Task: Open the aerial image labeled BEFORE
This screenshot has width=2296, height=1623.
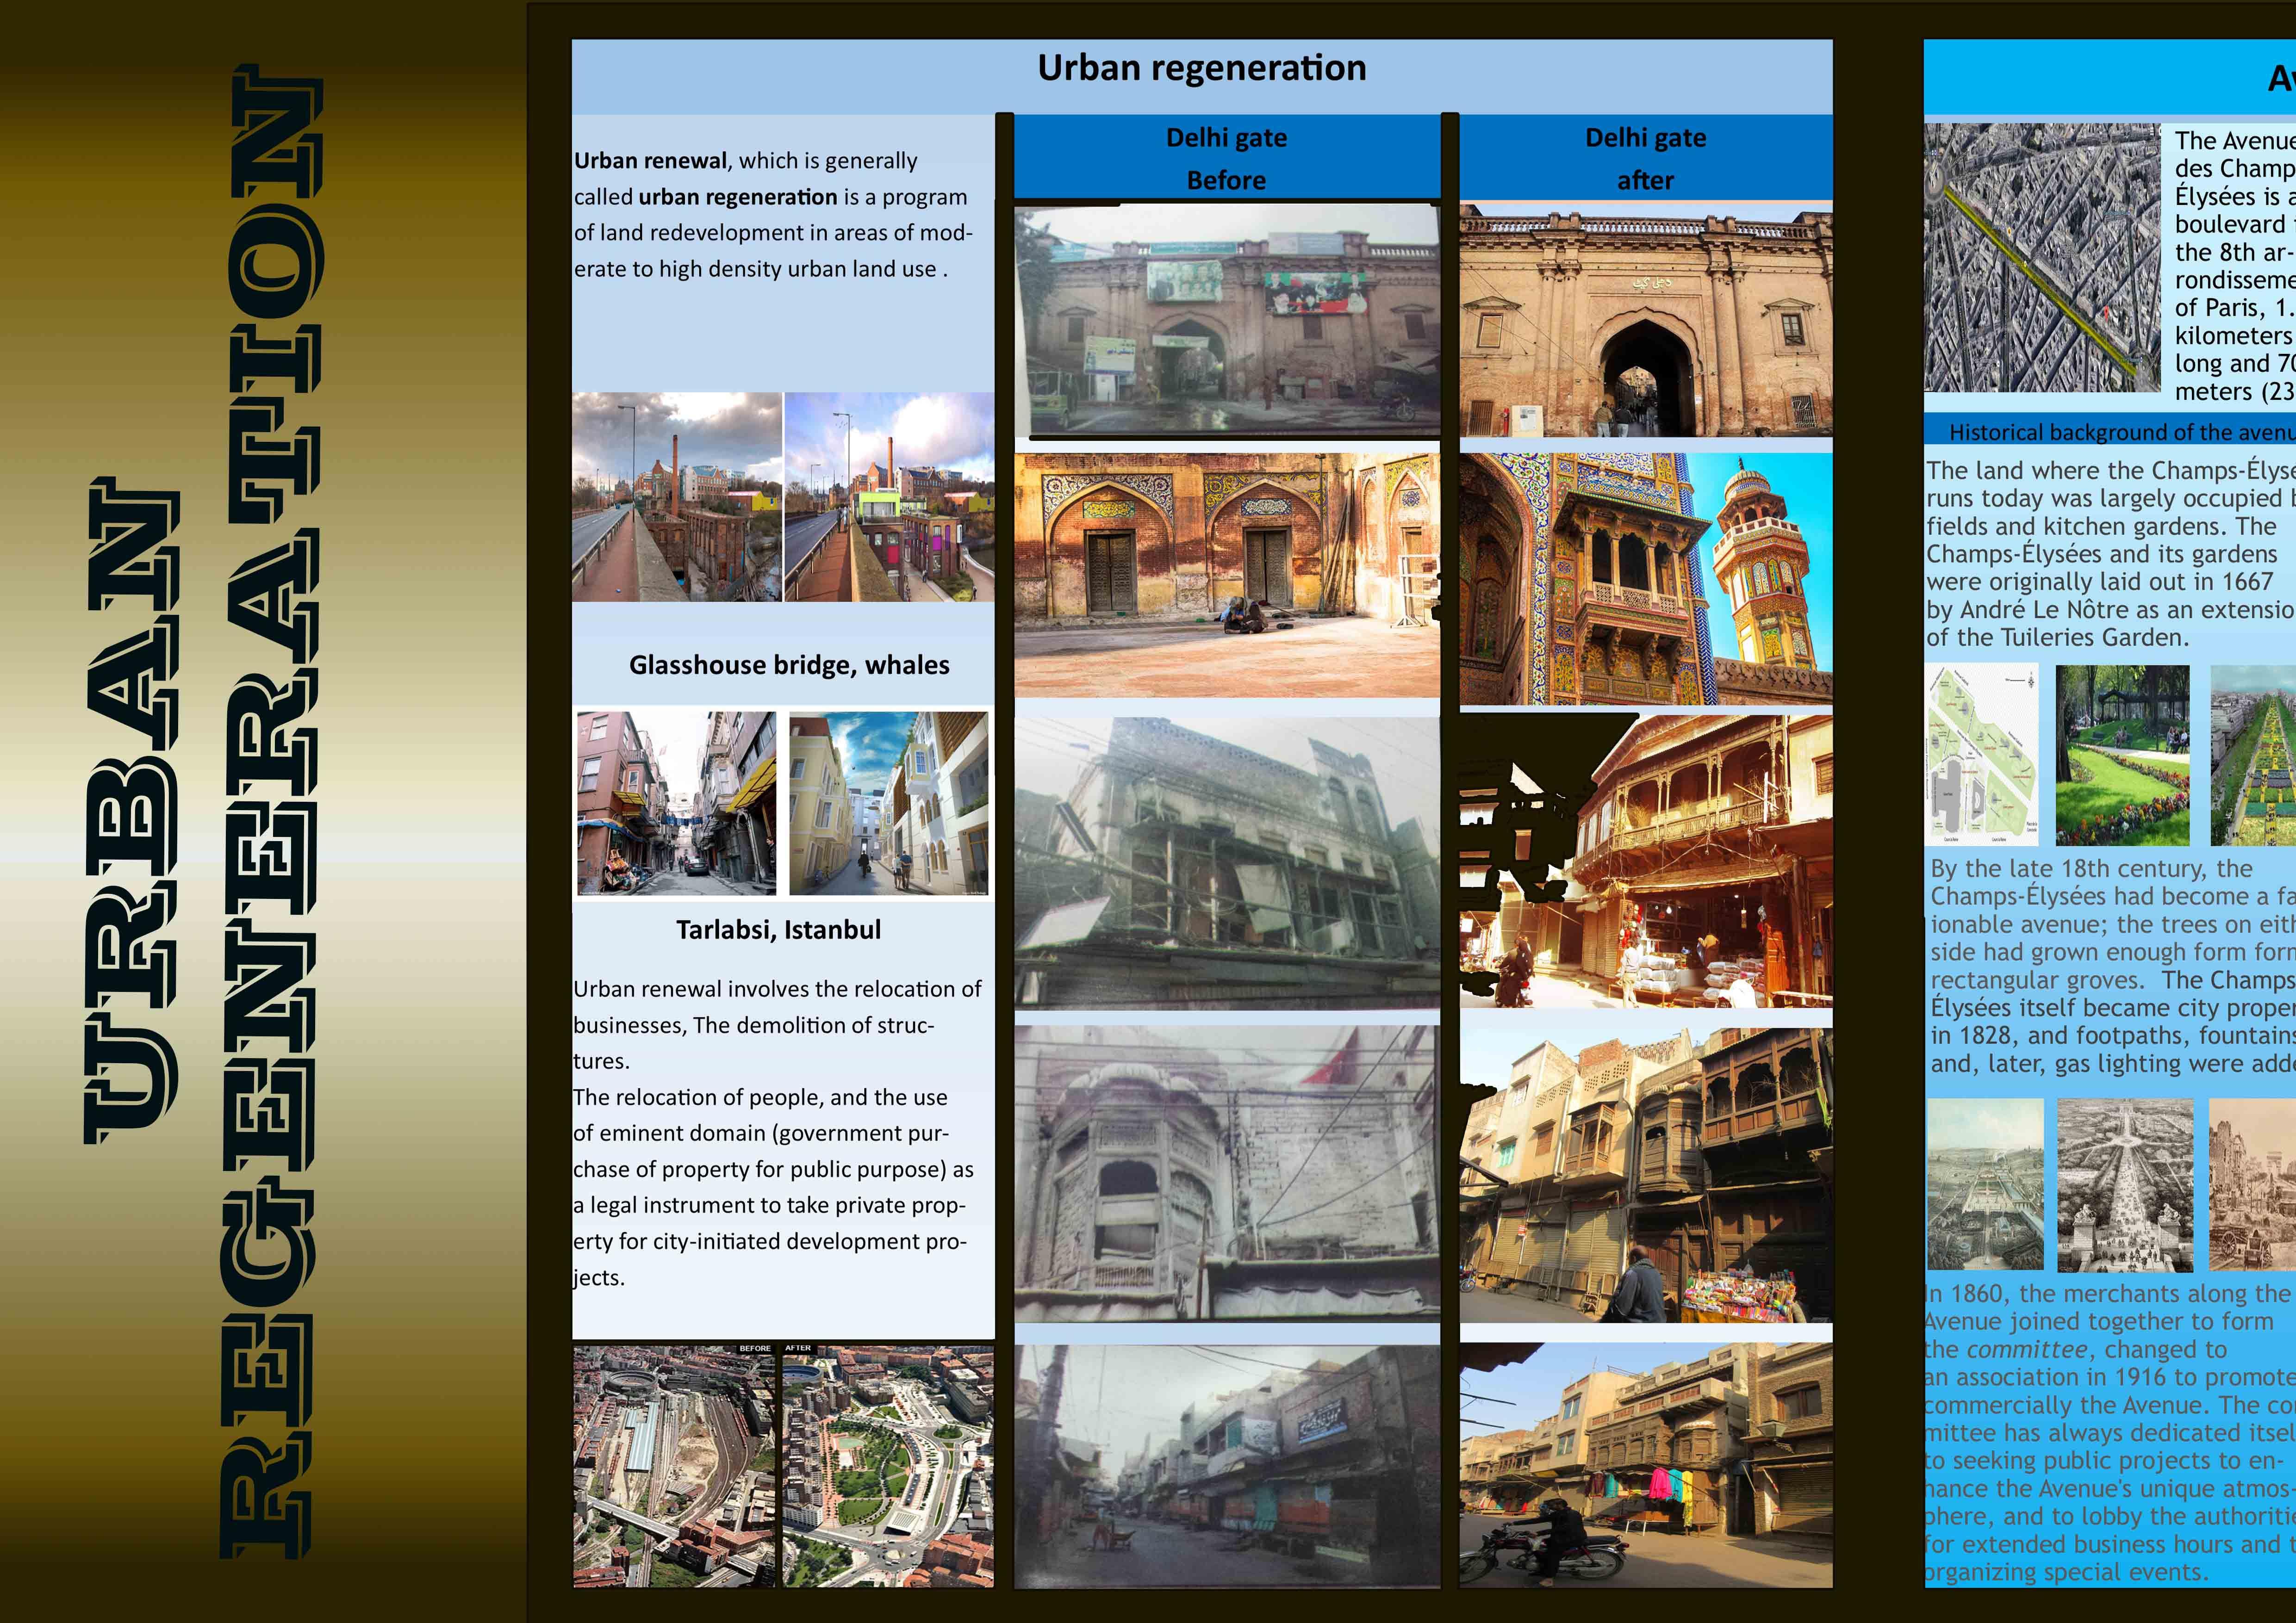Action: pyautogui.click(x=674, y=1466)
